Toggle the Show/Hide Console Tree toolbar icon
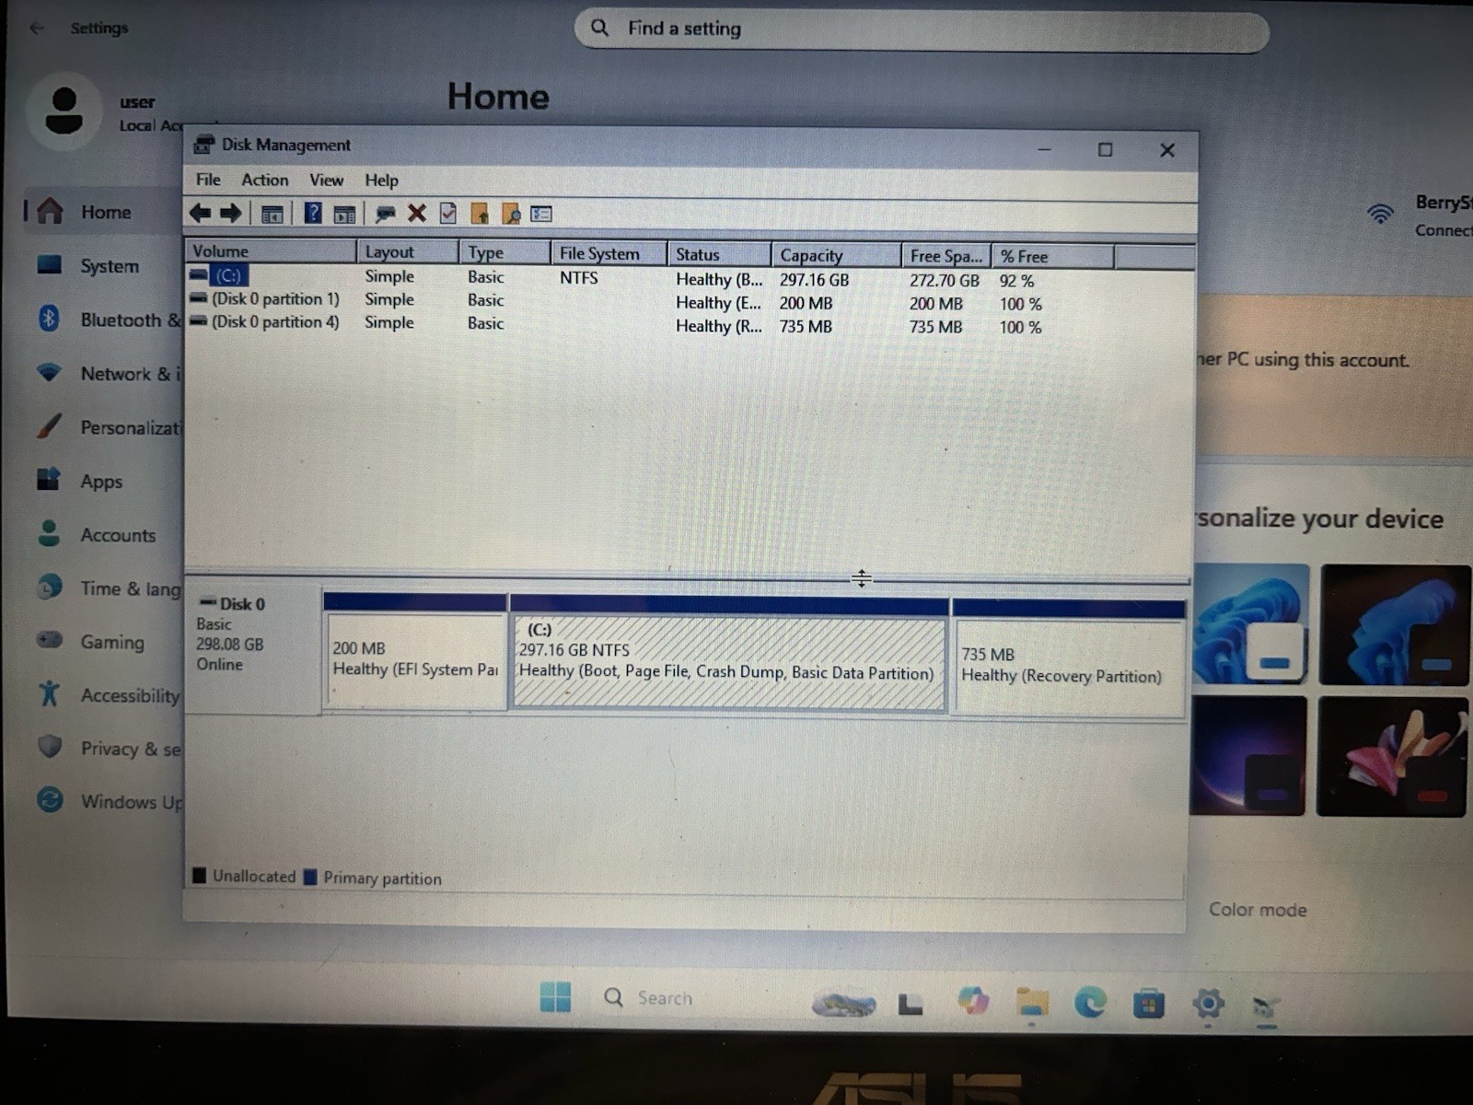Image resolution: width=1473 pixels, height=1105 pixels. click(x=273, y=215)
